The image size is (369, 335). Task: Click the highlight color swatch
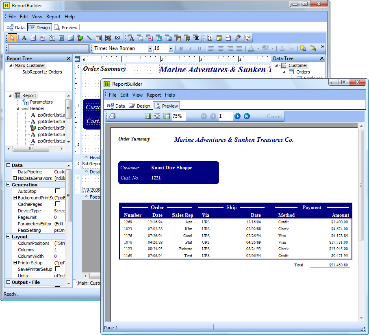(265, 48)
